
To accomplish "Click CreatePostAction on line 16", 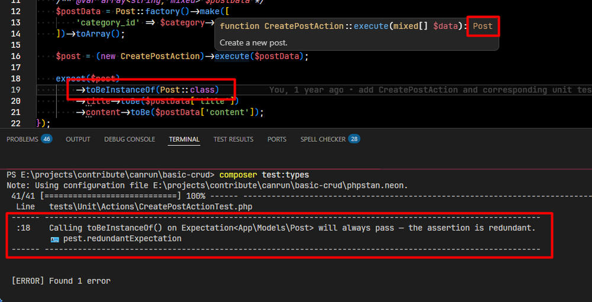I will 160,56.
